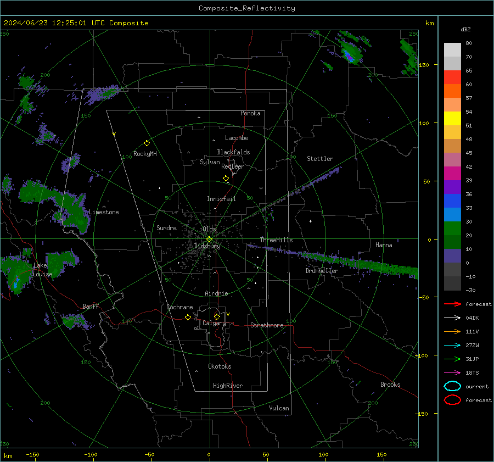
Task: Click the HighRiver label
Action: [x=228, y=386]
